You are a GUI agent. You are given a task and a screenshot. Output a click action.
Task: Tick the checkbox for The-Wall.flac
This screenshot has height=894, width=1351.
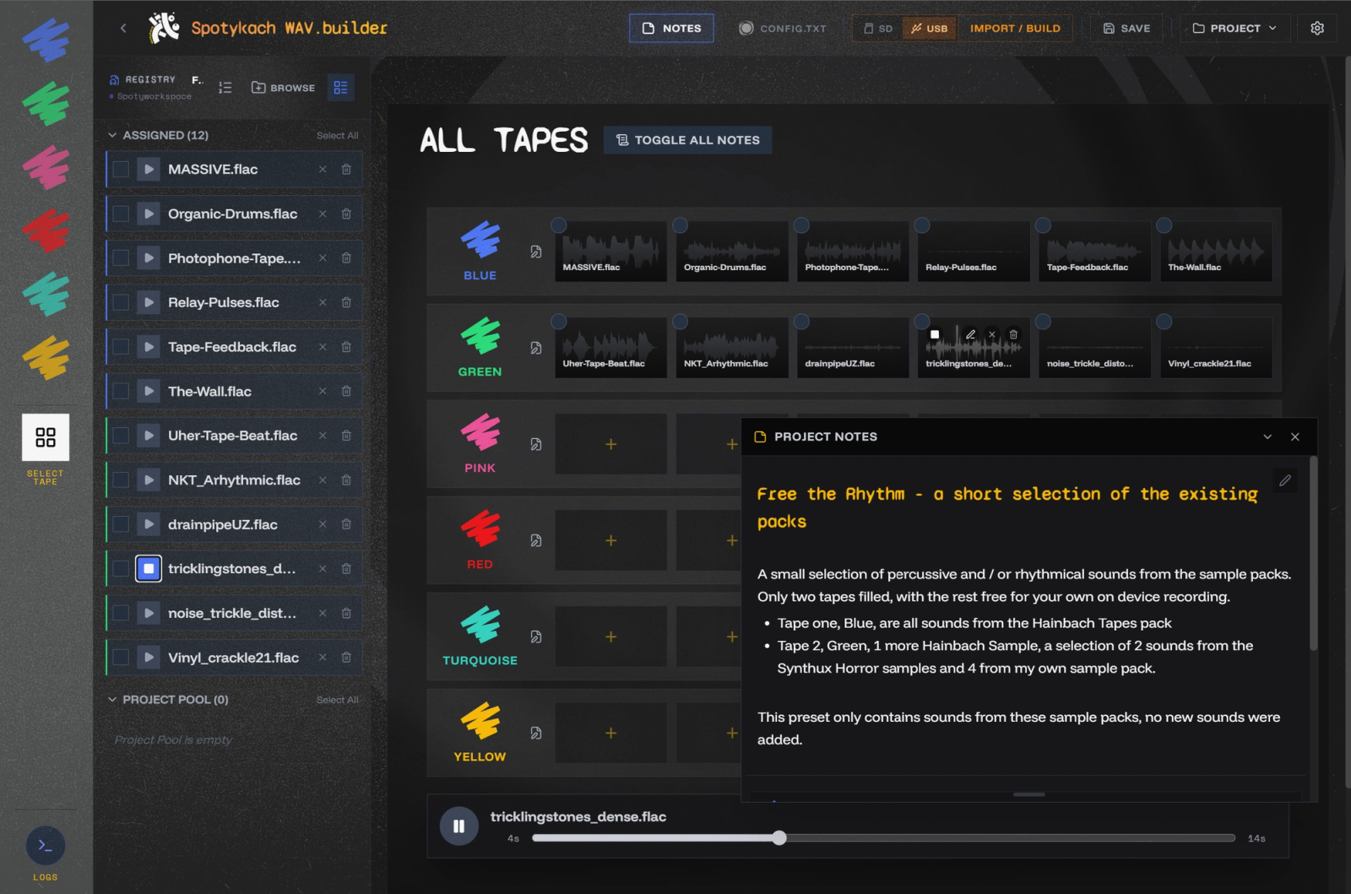click(x=121, y=391)
